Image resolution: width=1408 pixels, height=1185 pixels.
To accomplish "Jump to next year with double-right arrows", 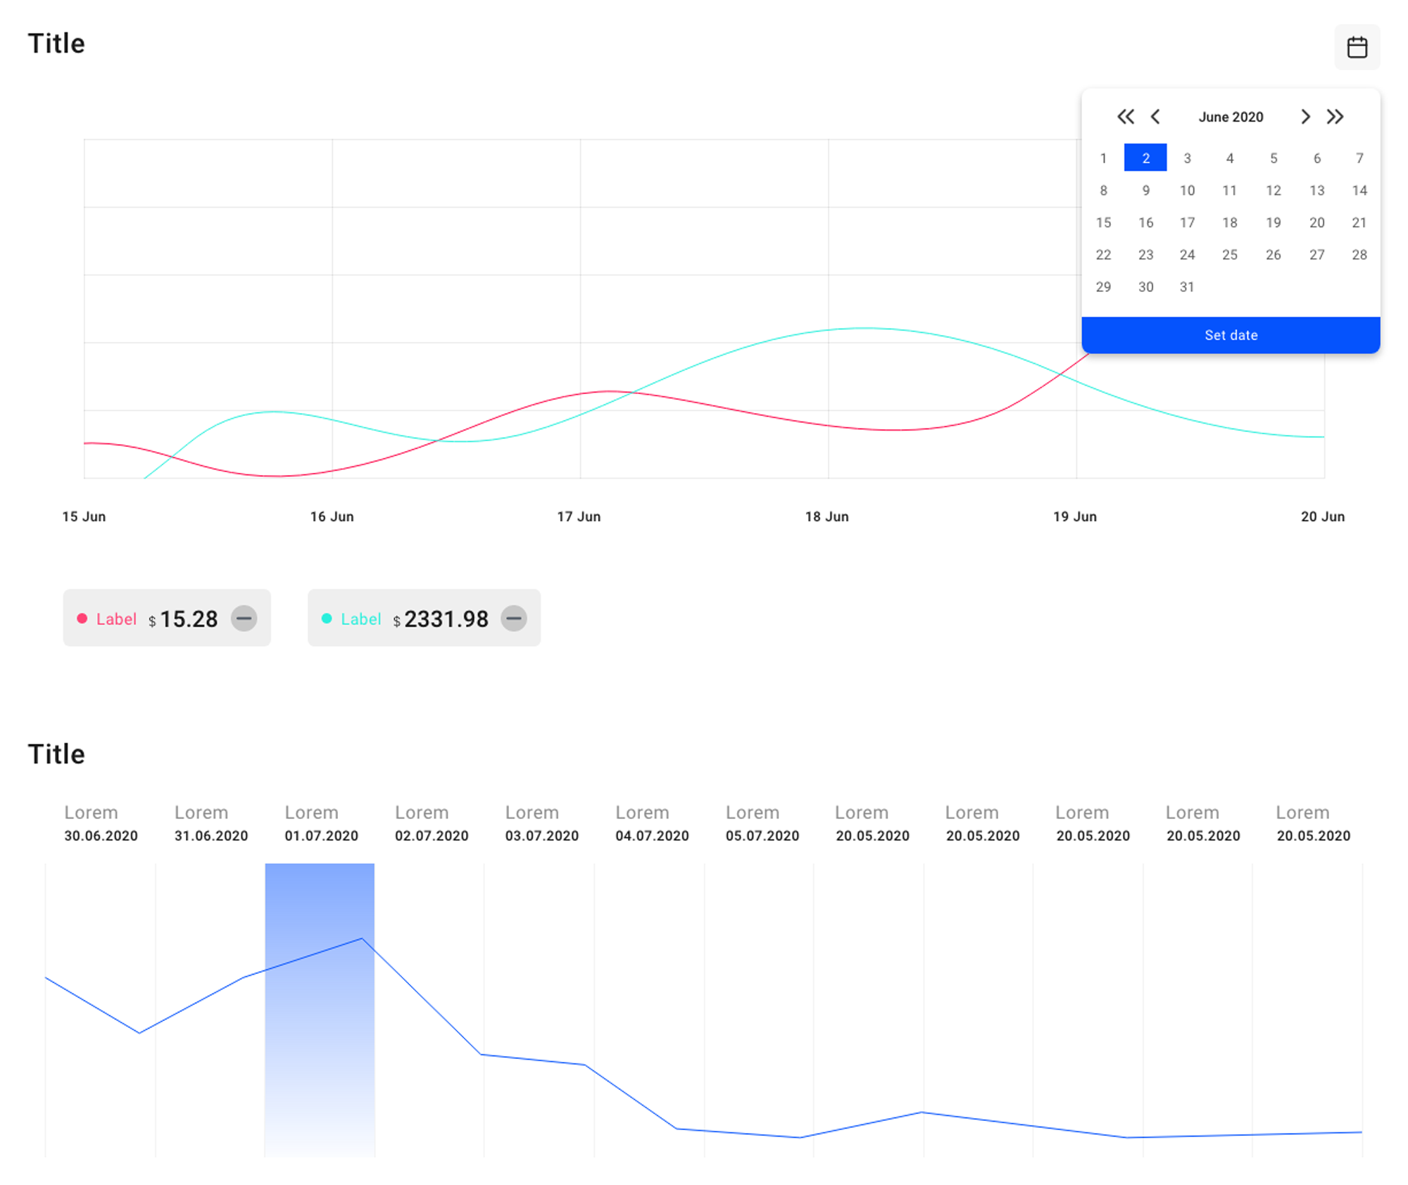I will 1335,117.
